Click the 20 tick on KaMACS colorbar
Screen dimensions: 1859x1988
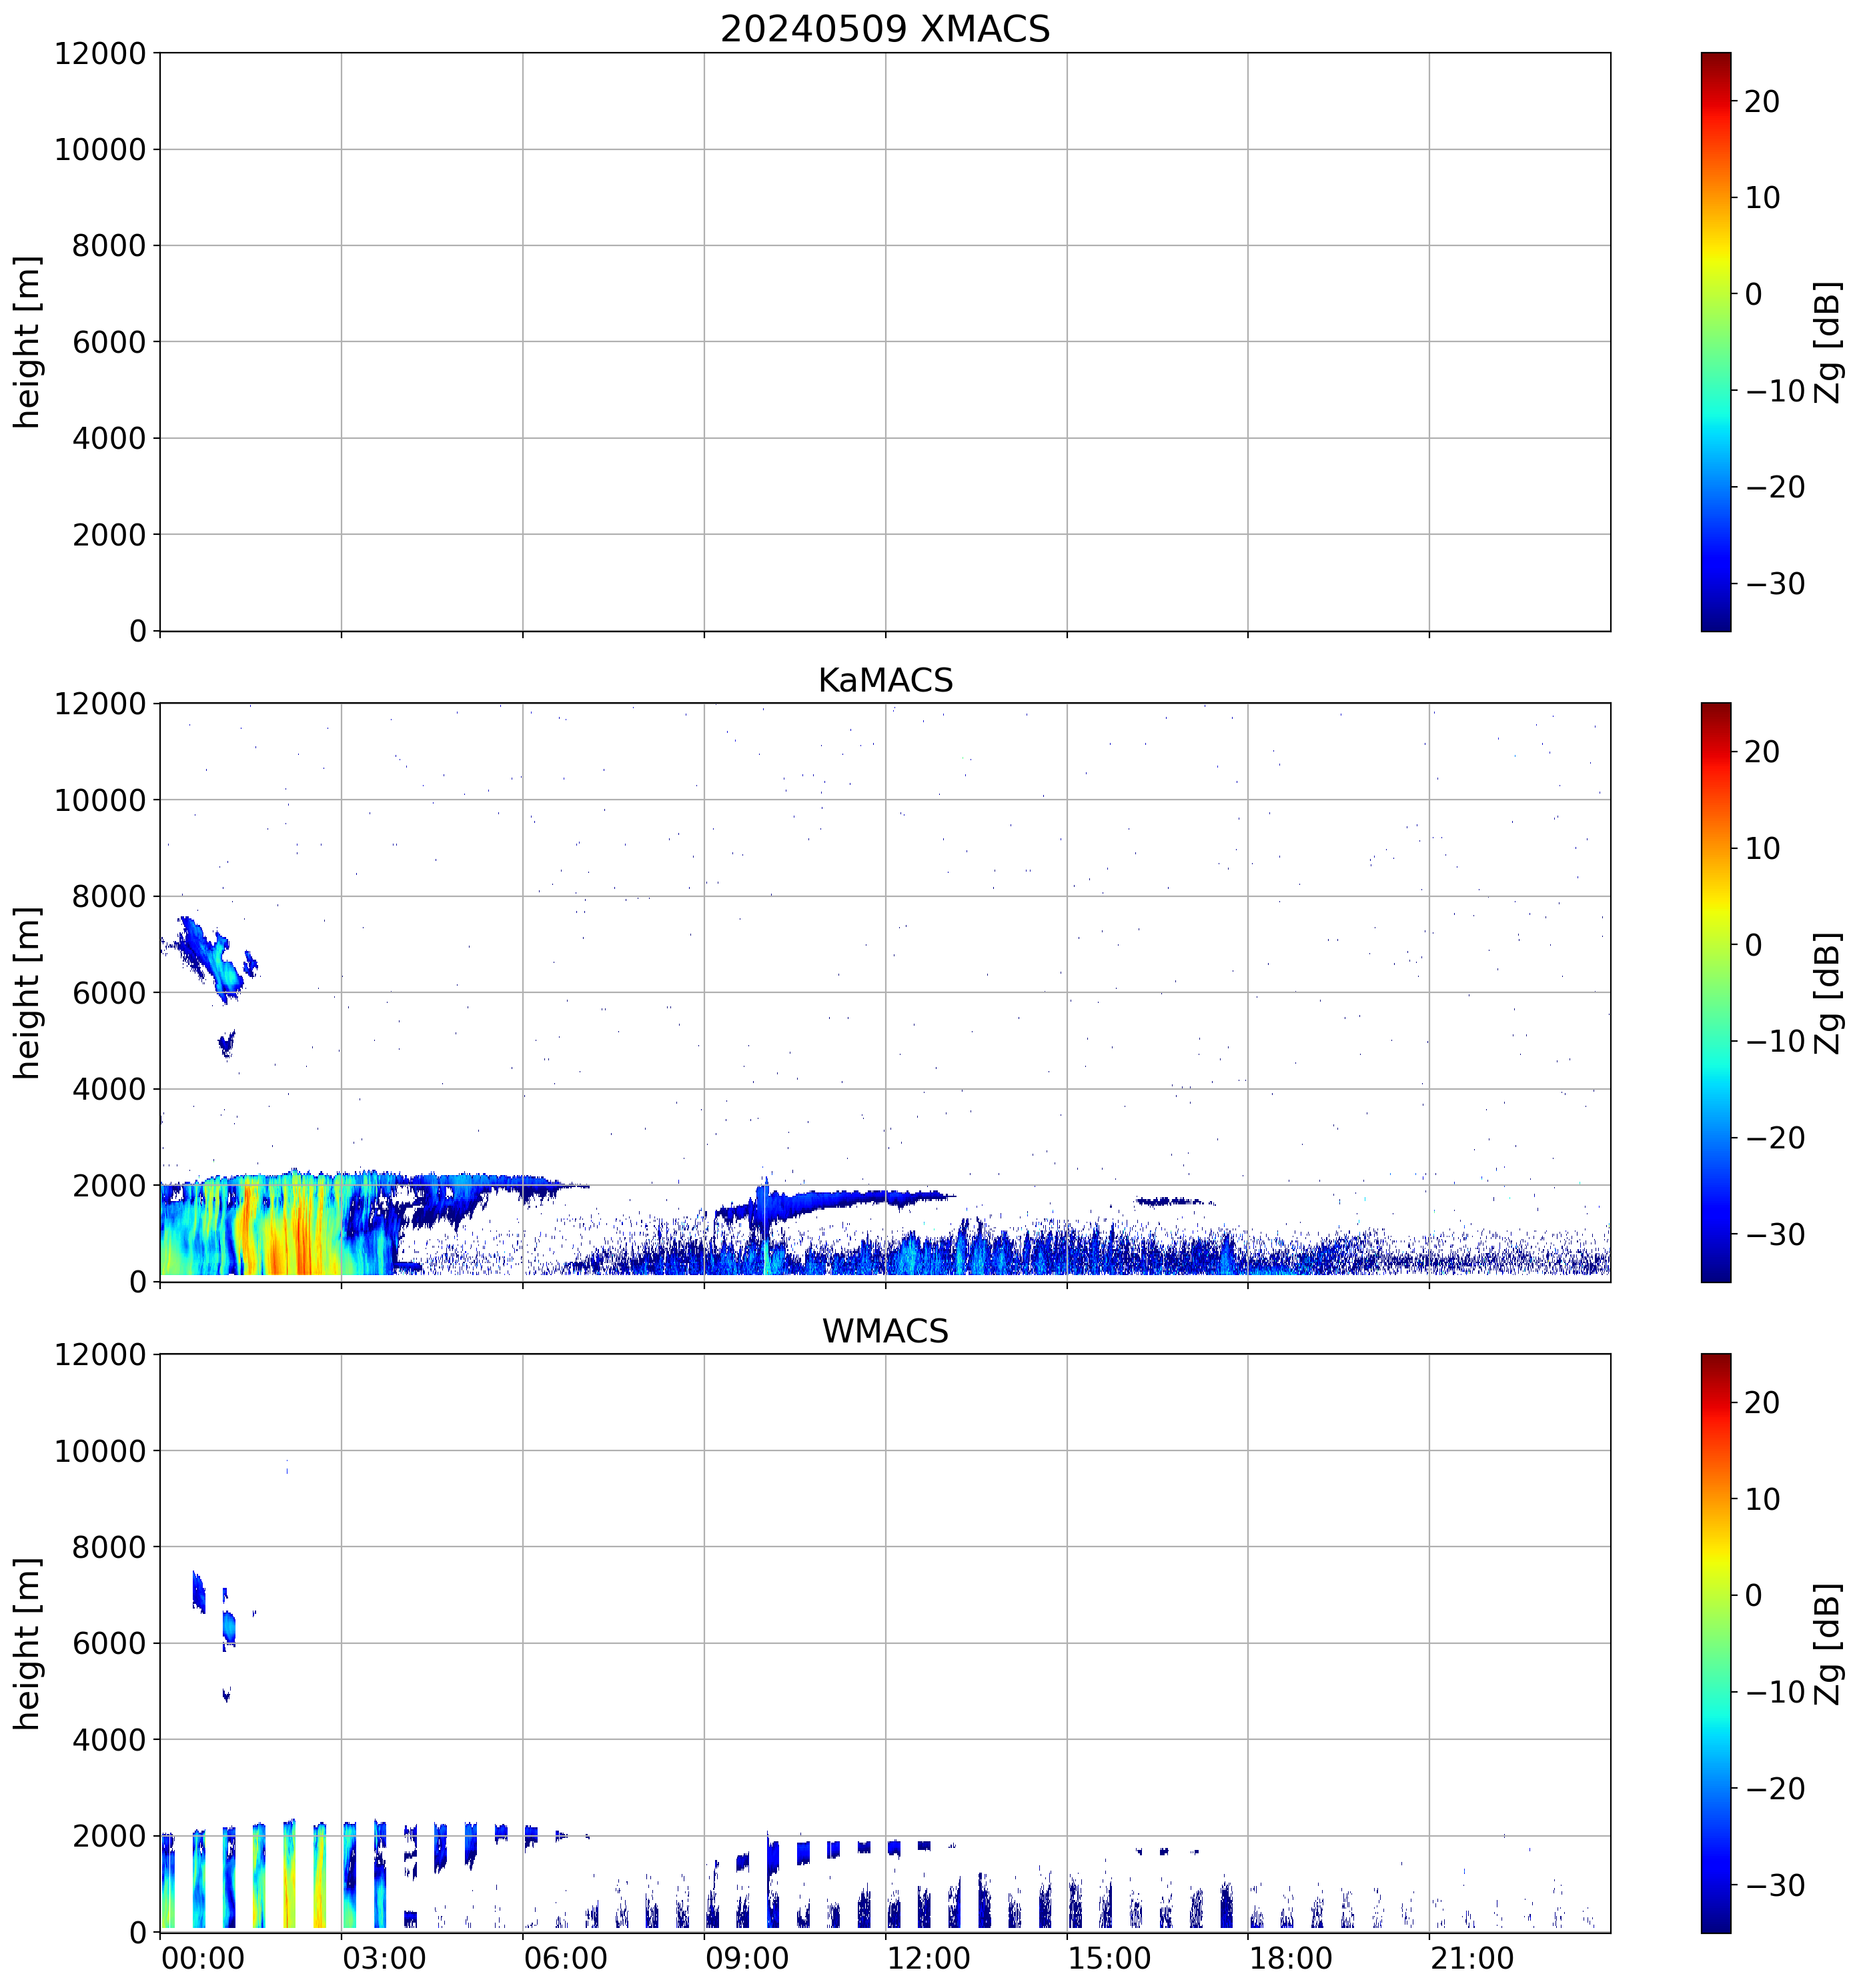click(x=1762, y=752)
